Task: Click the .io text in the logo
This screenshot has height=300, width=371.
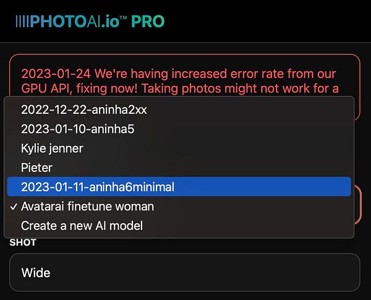Action: coord(110,22)
